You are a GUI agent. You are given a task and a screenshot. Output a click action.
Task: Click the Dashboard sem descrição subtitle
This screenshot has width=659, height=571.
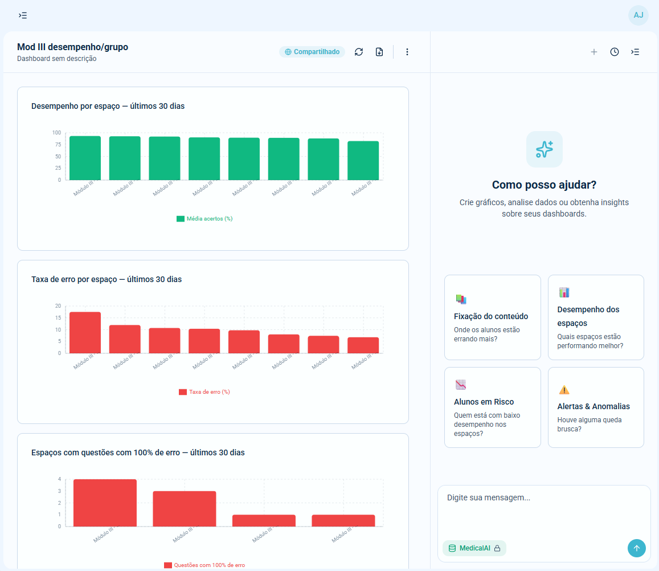57,59
